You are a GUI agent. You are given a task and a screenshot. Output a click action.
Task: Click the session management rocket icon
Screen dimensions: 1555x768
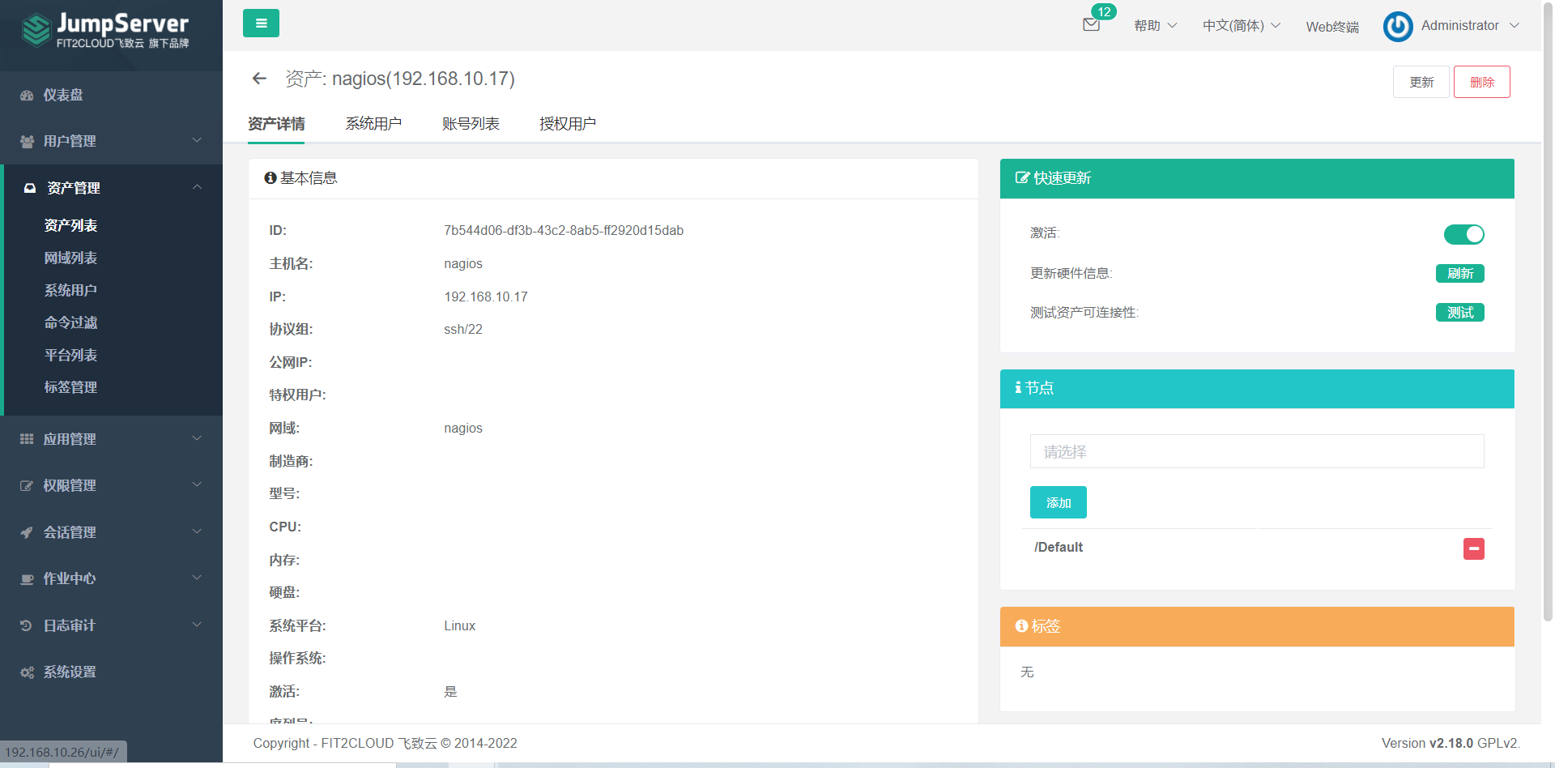tap(27, 532)
